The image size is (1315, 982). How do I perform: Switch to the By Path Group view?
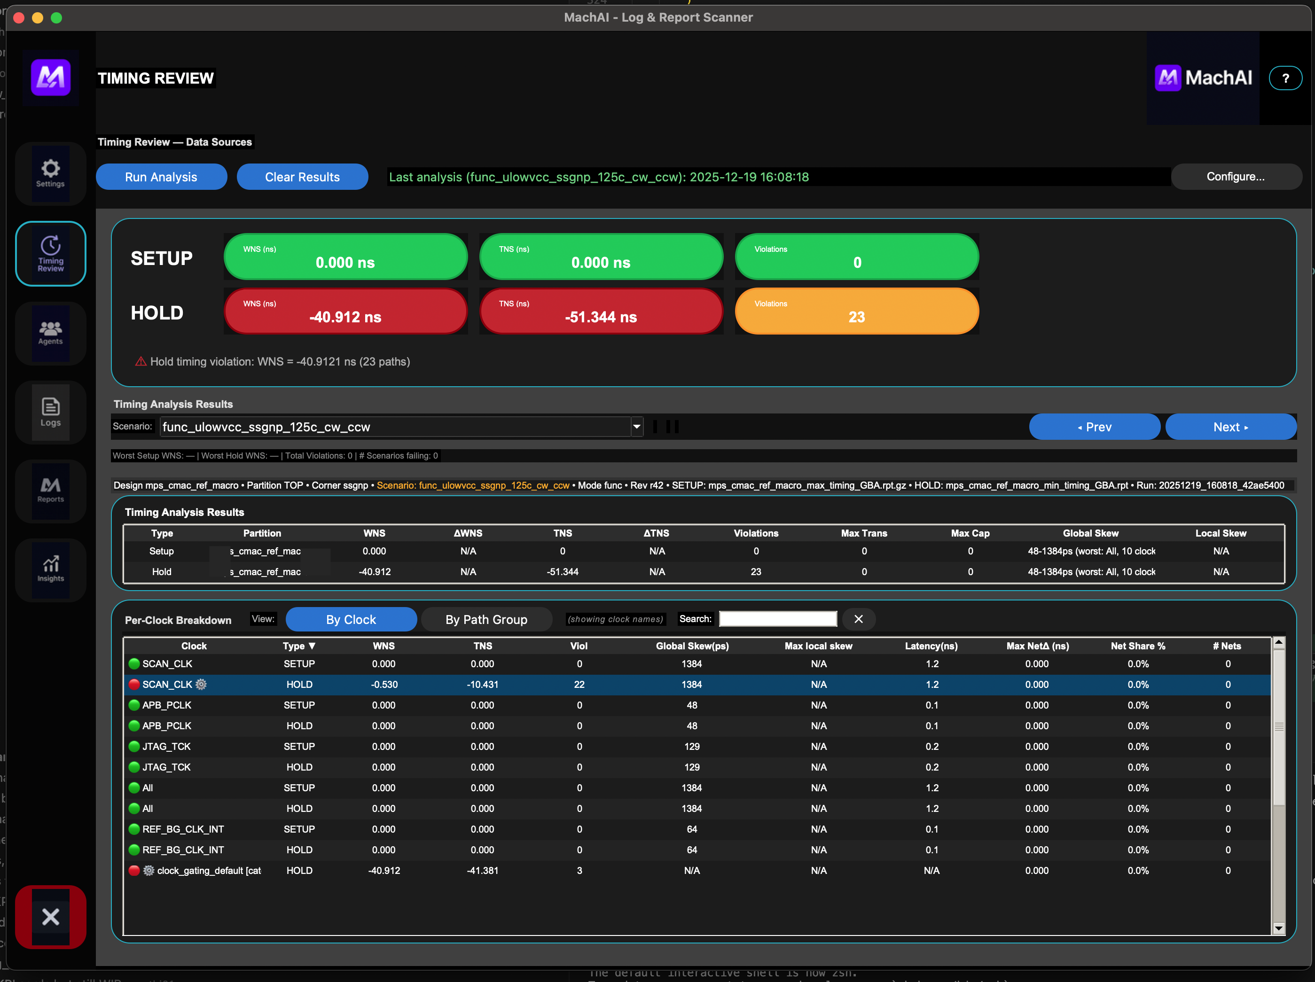coord(486,619)
